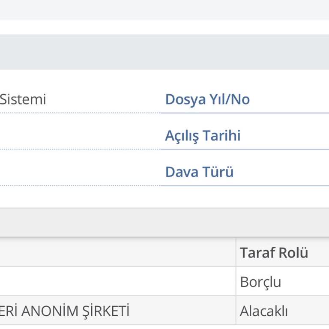Select the "Borçlu" role cell
329x329 pixels.
click(x=260, y=282)
